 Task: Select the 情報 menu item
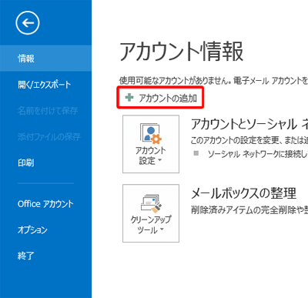pyautogui.click(x=45, y=59)
